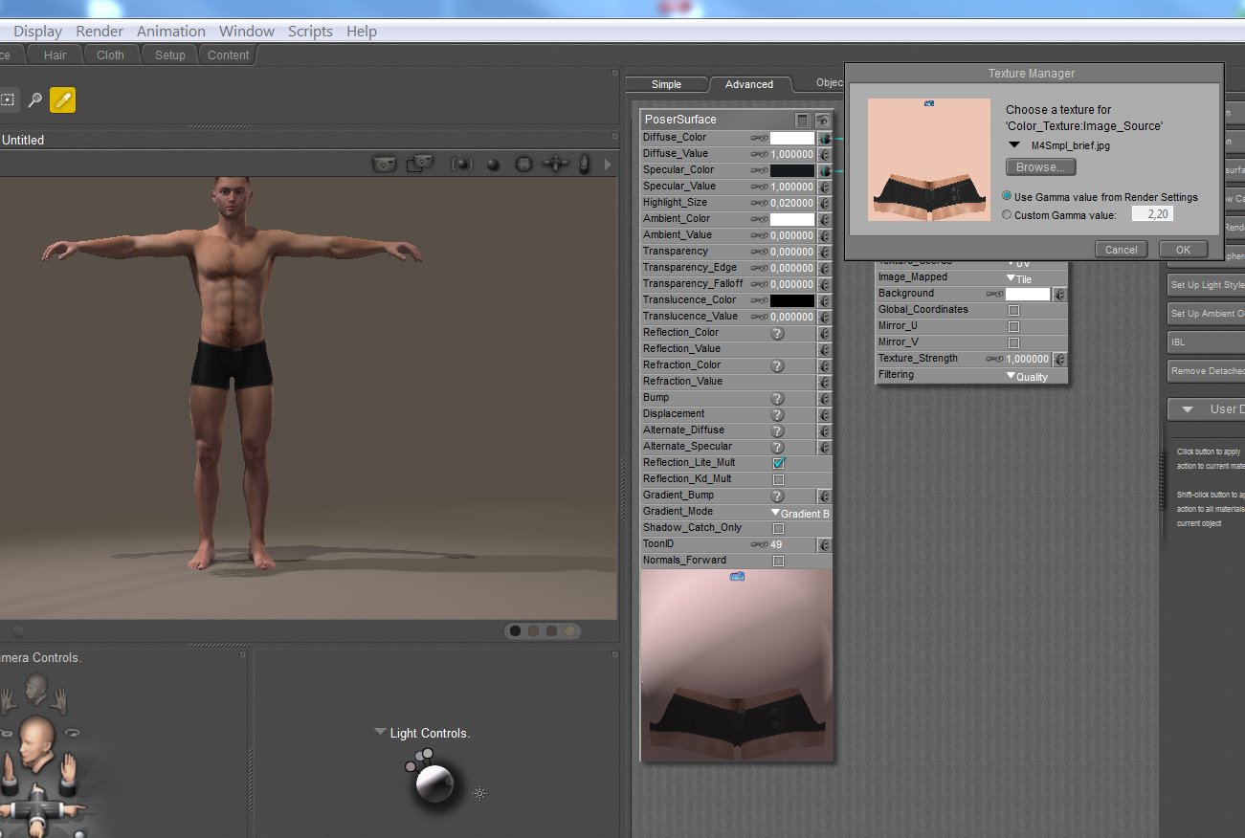1245x838 pixels.
Task: Click the render camera icon above the preview
Action: 385,165
